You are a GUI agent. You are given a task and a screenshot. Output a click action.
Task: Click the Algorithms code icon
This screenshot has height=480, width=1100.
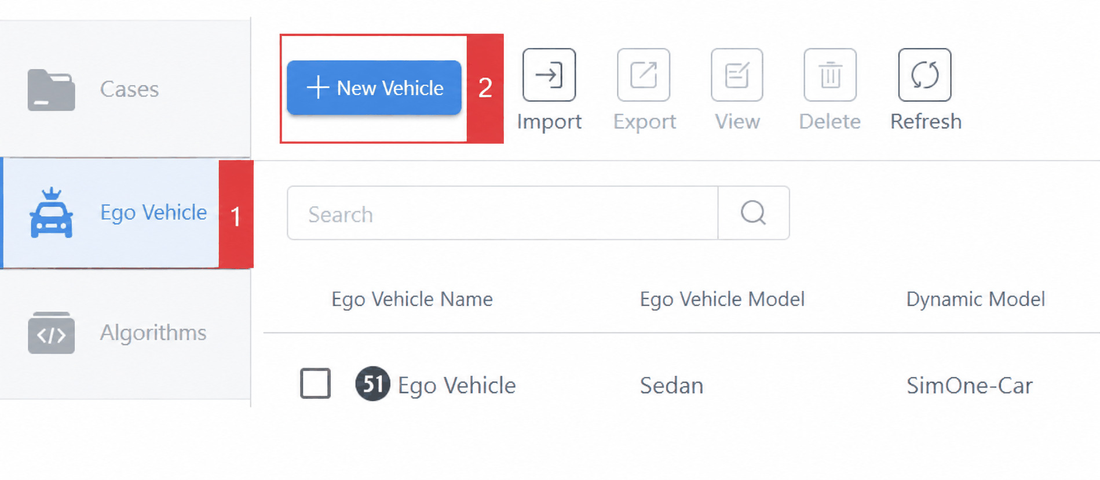point(51,333)
